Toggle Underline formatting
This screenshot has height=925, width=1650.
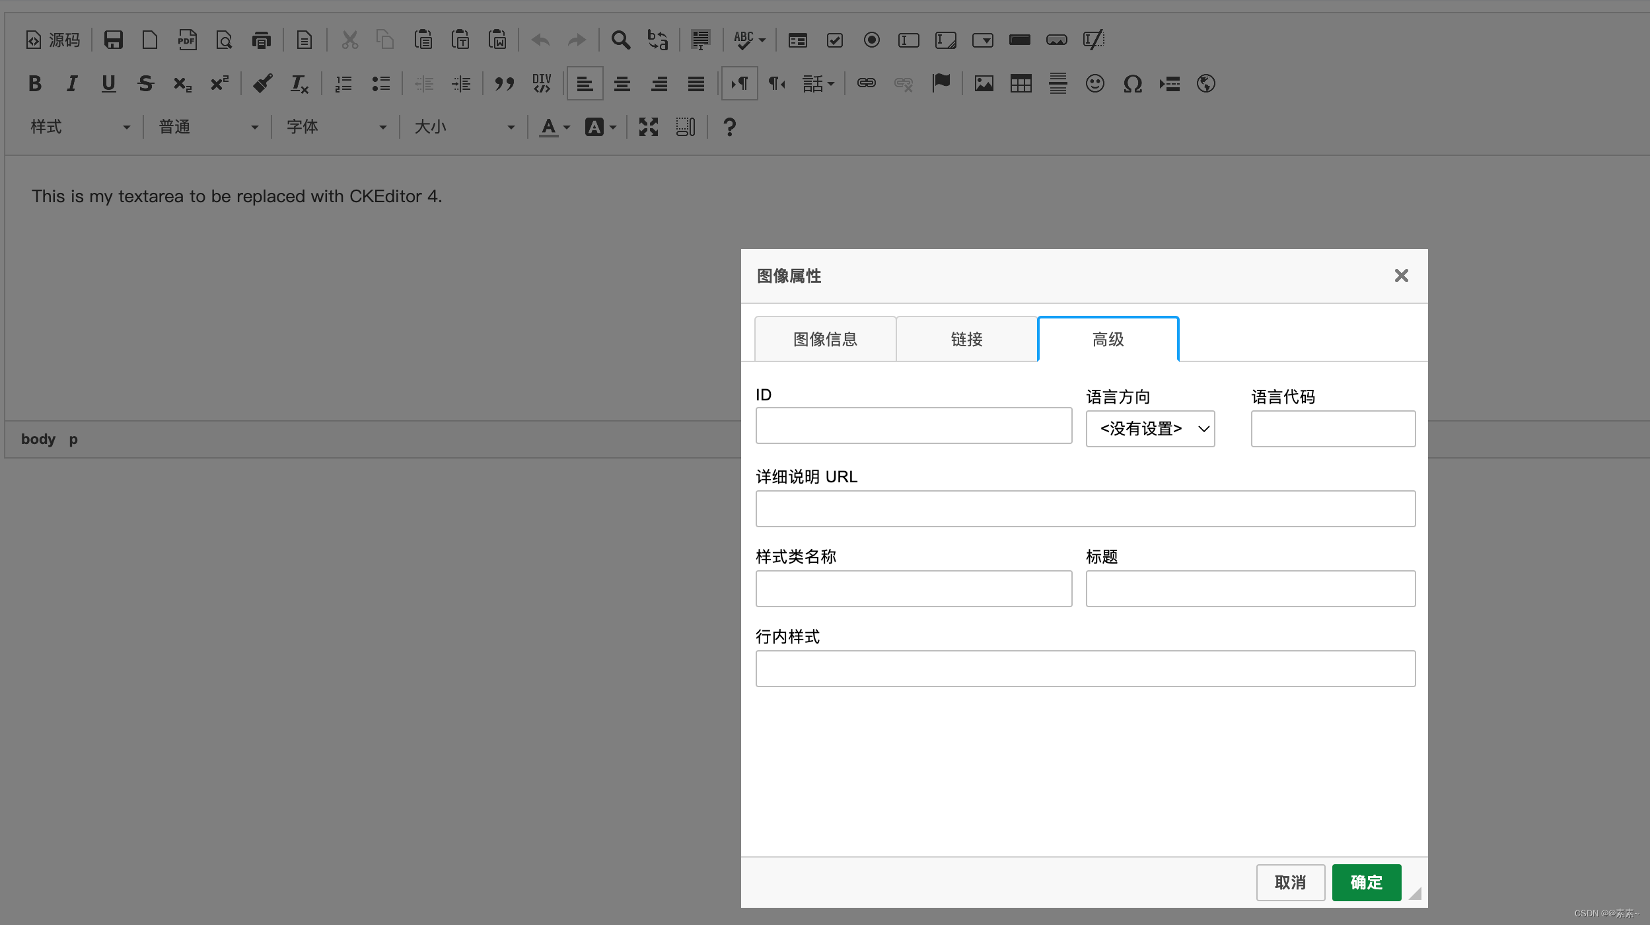[x=109, y=83]
